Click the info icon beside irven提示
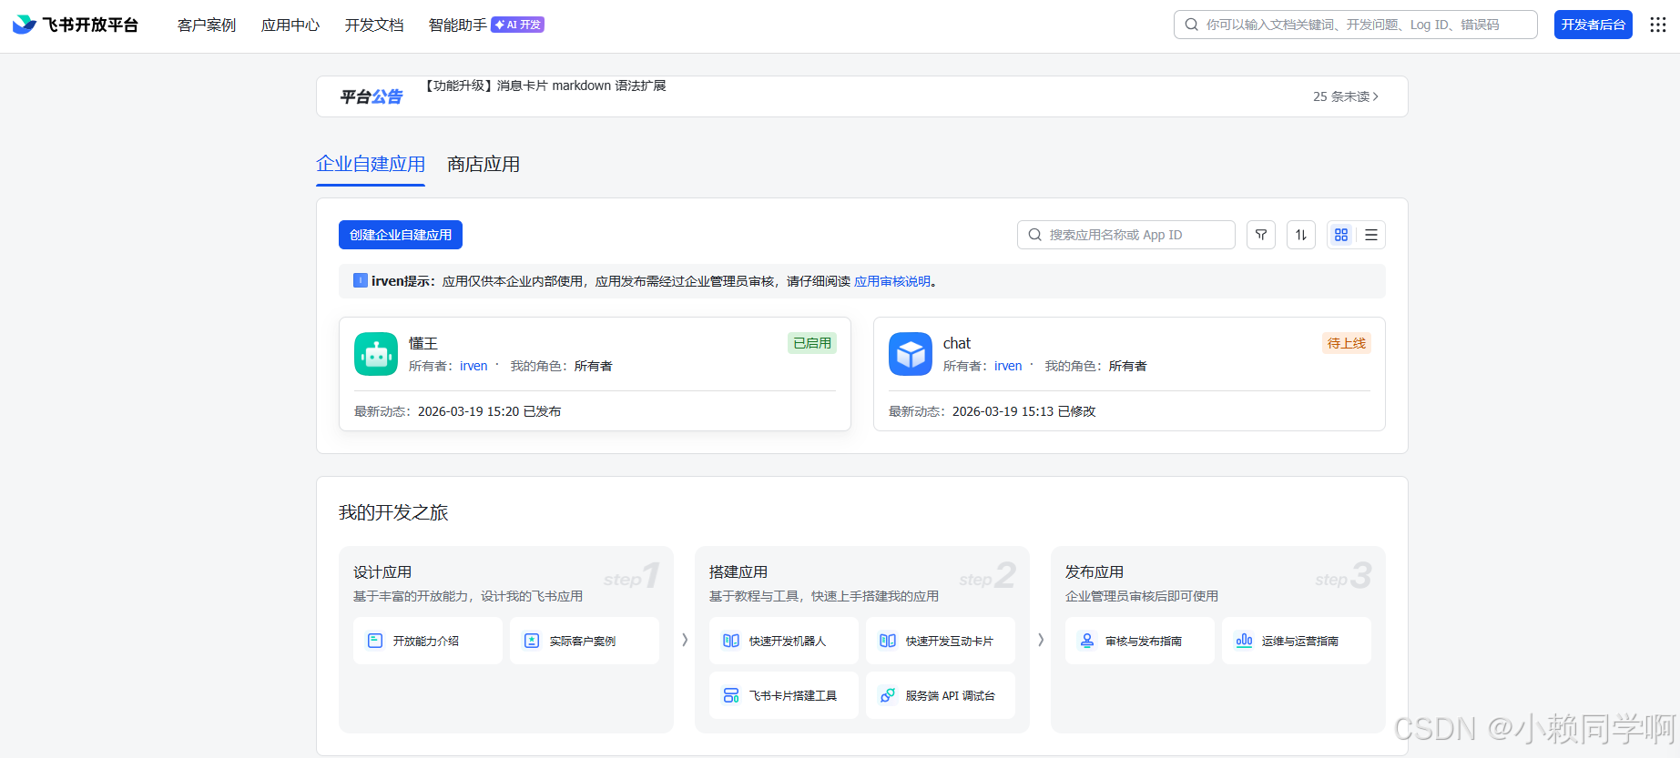Image resolution: width=1680 pixels, height=758 pixels. 361,280
